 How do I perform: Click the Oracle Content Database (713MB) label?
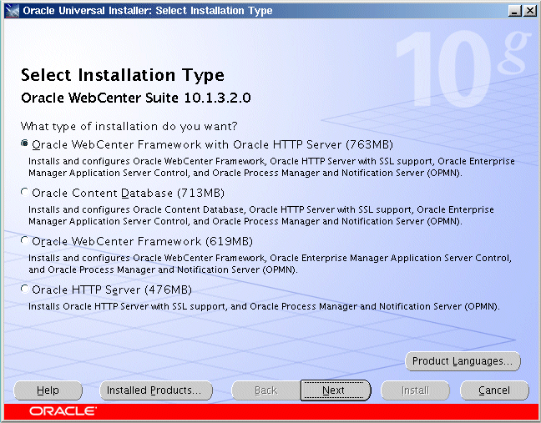(129, 193)
